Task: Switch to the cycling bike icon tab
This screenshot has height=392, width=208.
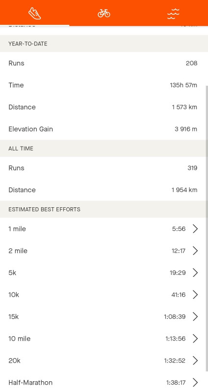Action: pyautogui.click(x=104, y=13)
